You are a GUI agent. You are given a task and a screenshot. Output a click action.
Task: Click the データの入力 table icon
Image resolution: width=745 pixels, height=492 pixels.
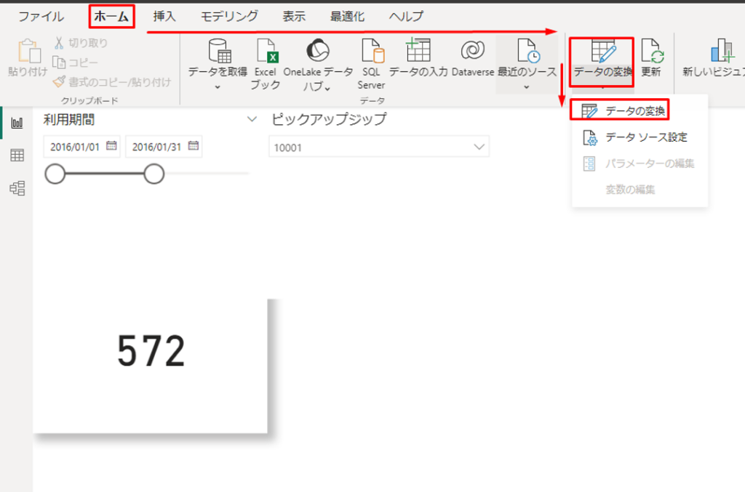(418, 50)
